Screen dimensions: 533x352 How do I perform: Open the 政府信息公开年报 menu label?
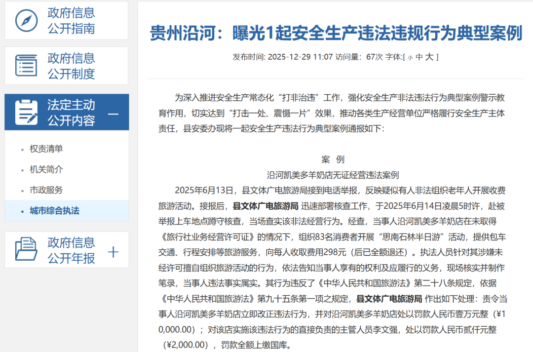coord(71,250)
